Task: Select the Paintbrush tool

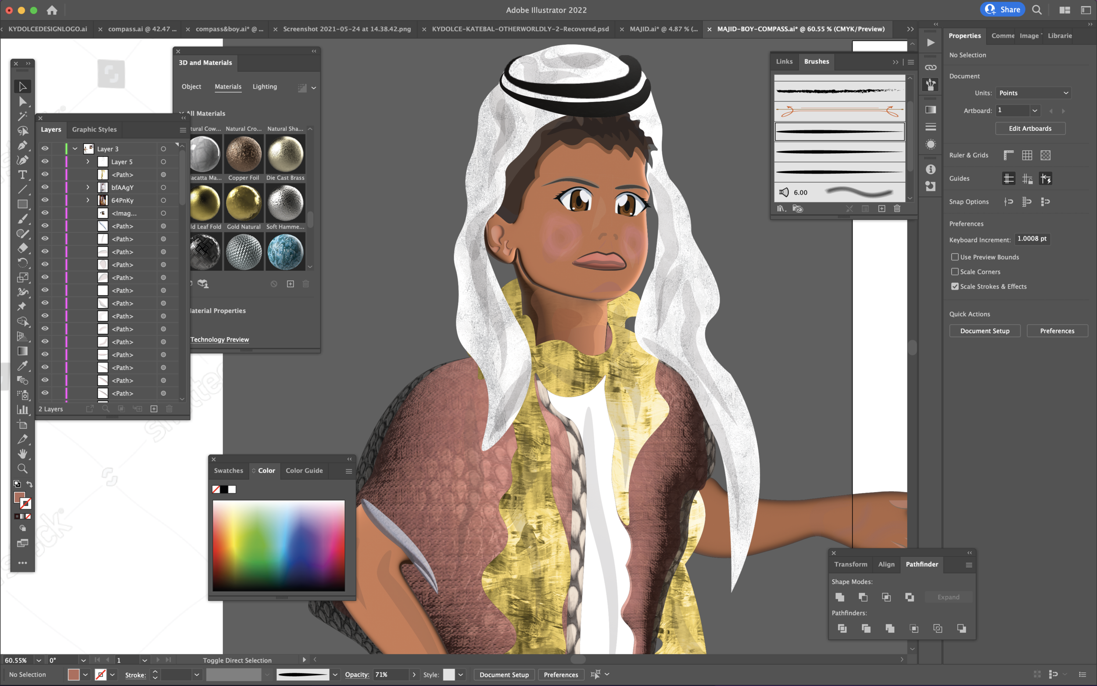Action: coord(22,219)
